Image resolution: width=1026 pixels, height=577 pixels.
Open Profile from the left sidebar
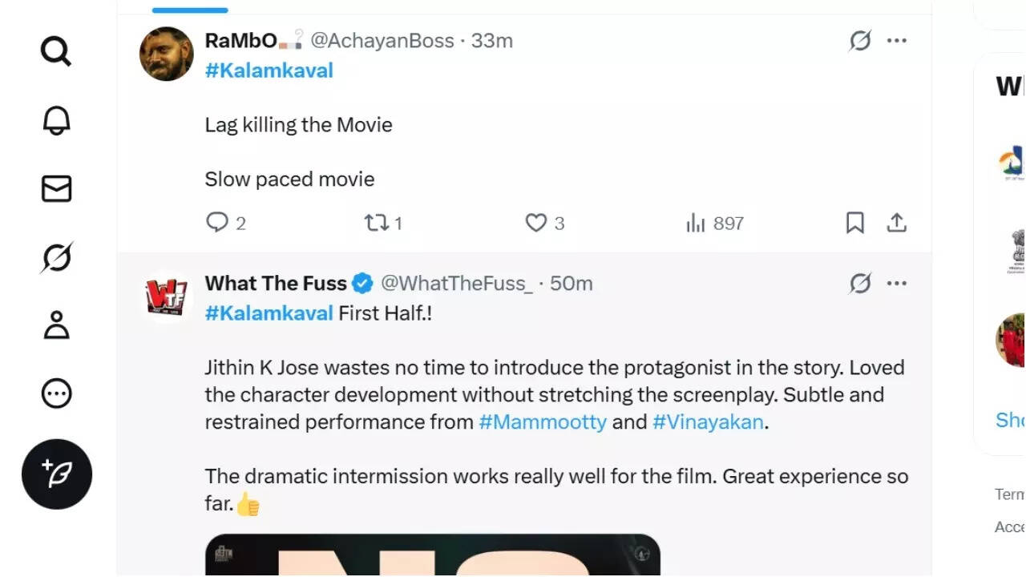[x=56, y=325]
